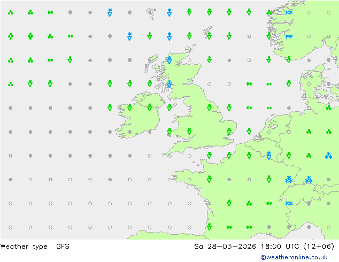Viewport: 339px width, 262px height.
Task: Click green shower symbol over Brittany
Action: [209, 179]
